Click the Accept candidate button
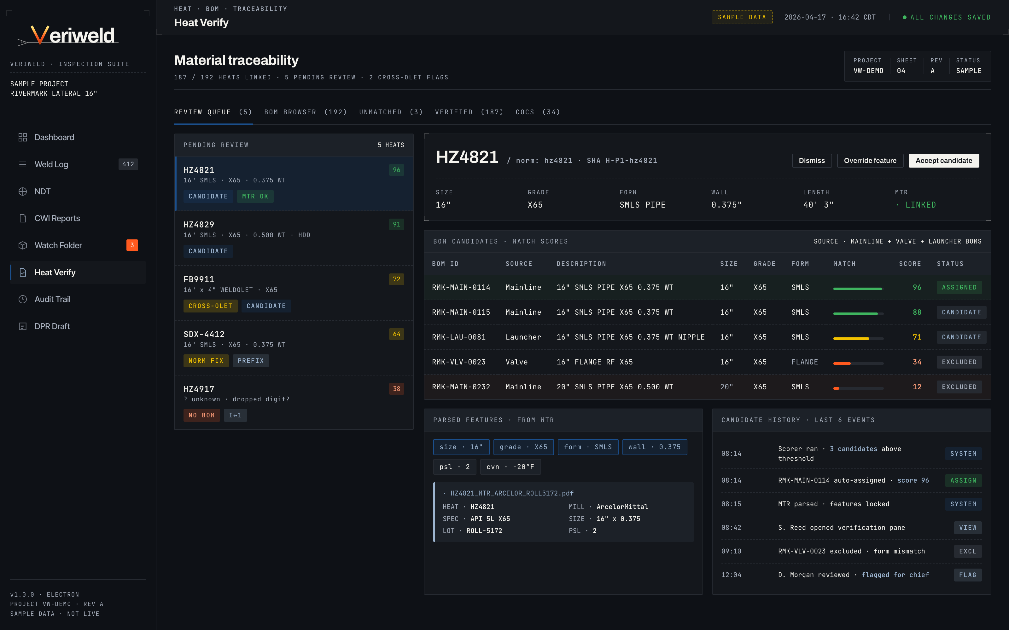 click(943, 160)
